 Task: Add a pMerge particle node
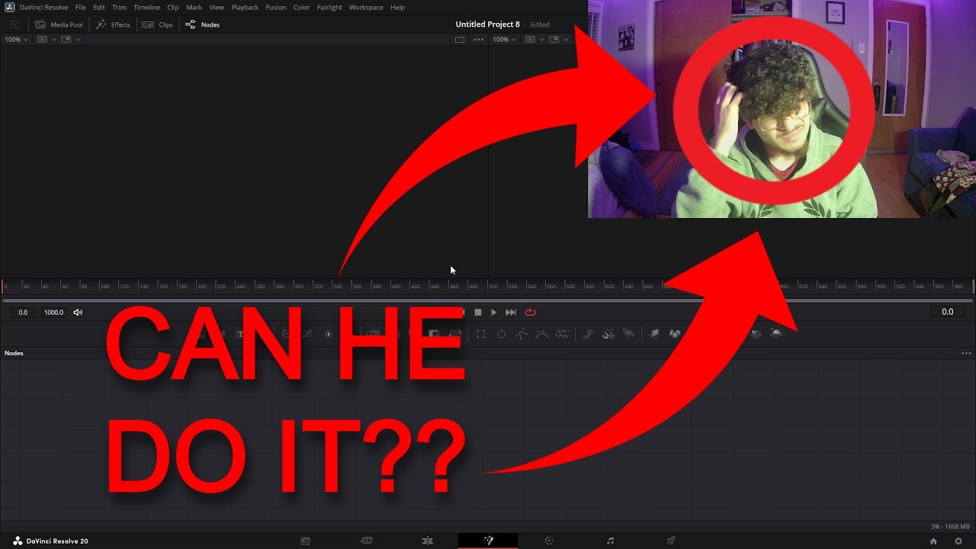[x=608, y=334]
